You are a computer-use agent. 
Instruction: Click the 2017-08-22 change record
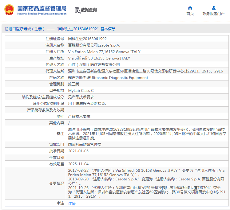(146, 173)
